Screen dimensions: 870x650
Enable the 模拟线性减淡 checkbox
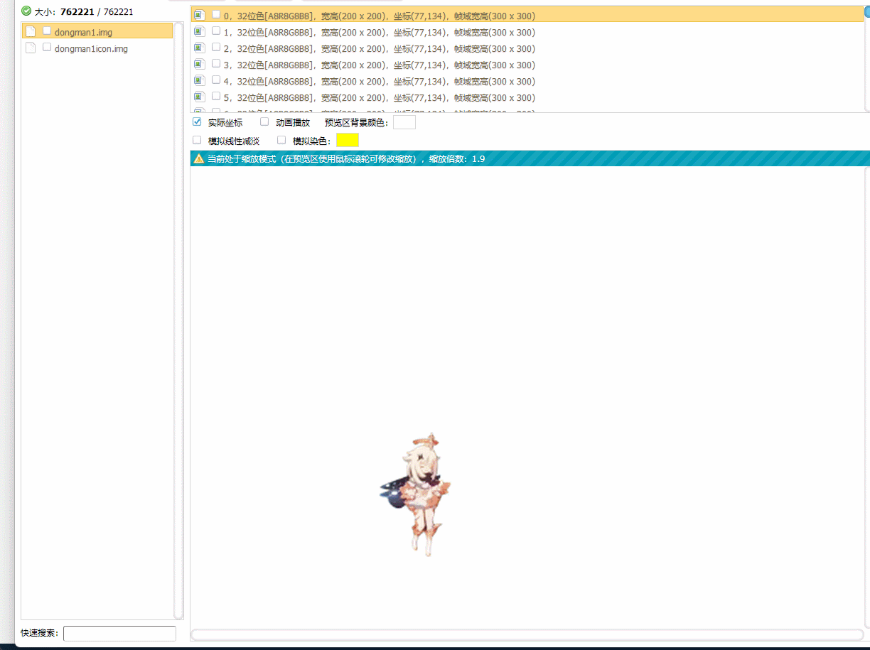[198, 140]
